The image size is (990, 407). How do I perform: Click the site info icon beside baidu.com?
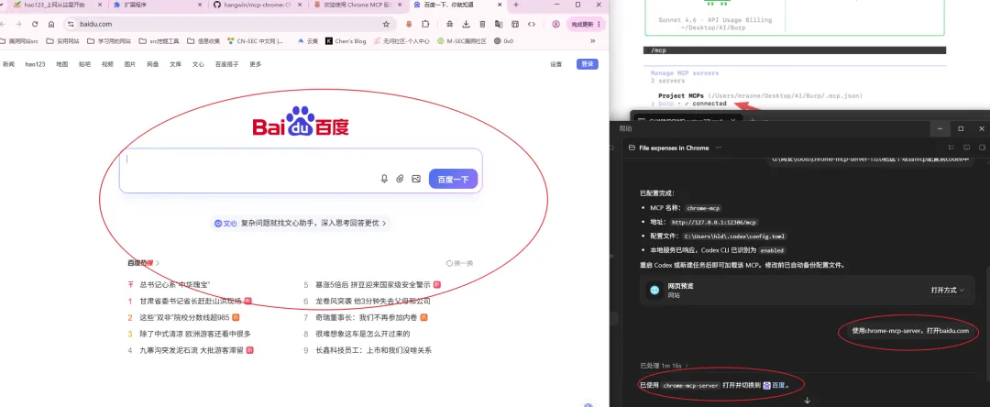pos(69,24)
